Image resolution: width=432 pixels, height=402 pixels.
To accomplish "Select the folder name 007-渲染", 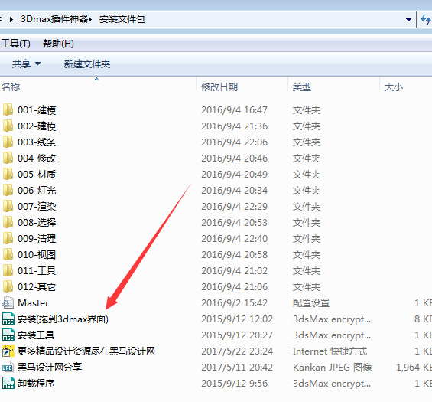I will pos(37,206).
